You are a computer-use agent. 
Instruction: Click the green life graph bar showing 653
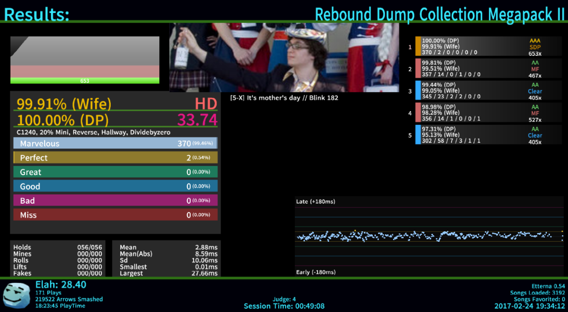pyautogui.click(x=85, y=80)
